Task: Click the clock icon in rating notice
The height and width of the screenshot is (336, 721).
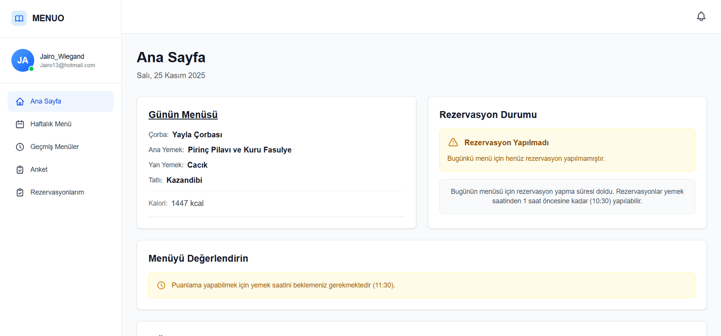Action: pyautogui.click(x=161, y=285)
